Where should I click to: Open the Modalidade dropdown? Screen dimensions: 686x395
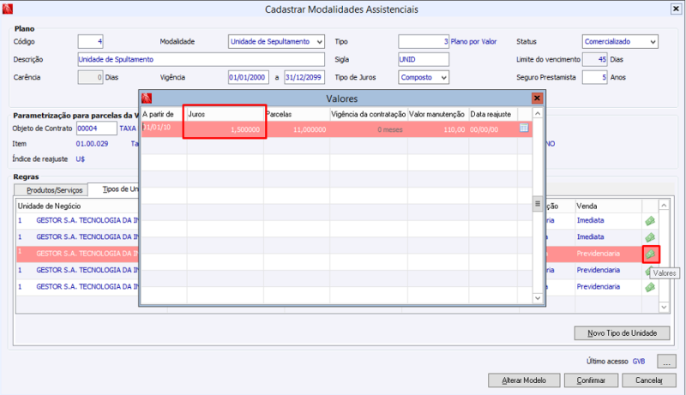coord(320,41)
